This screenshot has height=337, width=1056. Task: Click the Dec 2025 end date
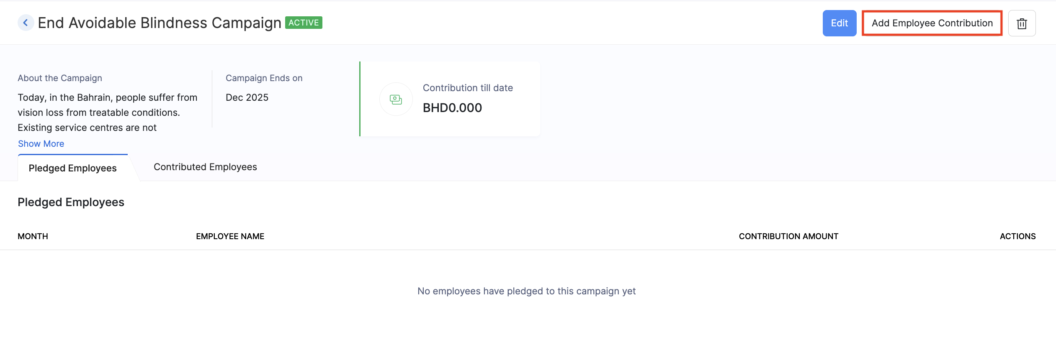pyautogui.click(x=247, y=97)
